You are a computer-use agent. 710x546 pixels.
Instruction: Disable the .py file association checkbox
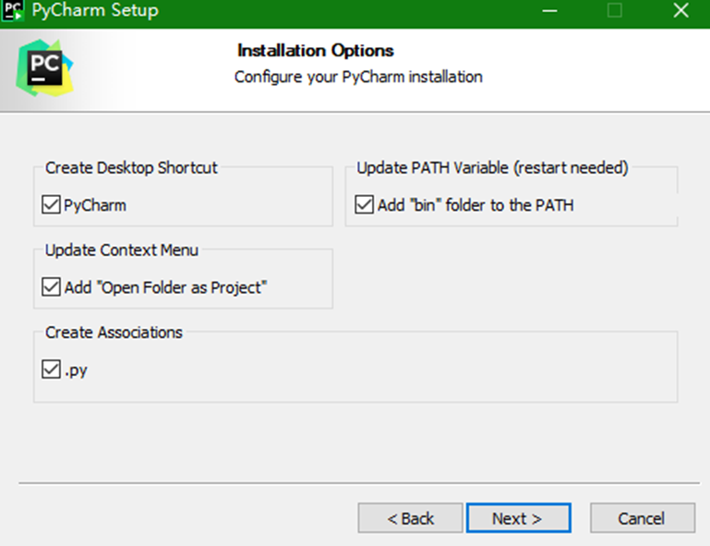tap(51, 370)
